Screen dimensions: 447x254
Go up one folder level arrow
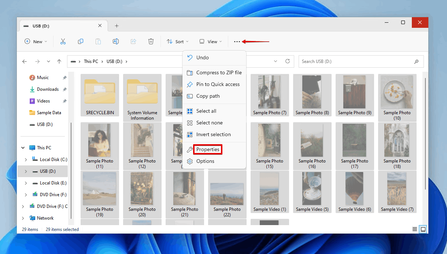click(59, 61)
